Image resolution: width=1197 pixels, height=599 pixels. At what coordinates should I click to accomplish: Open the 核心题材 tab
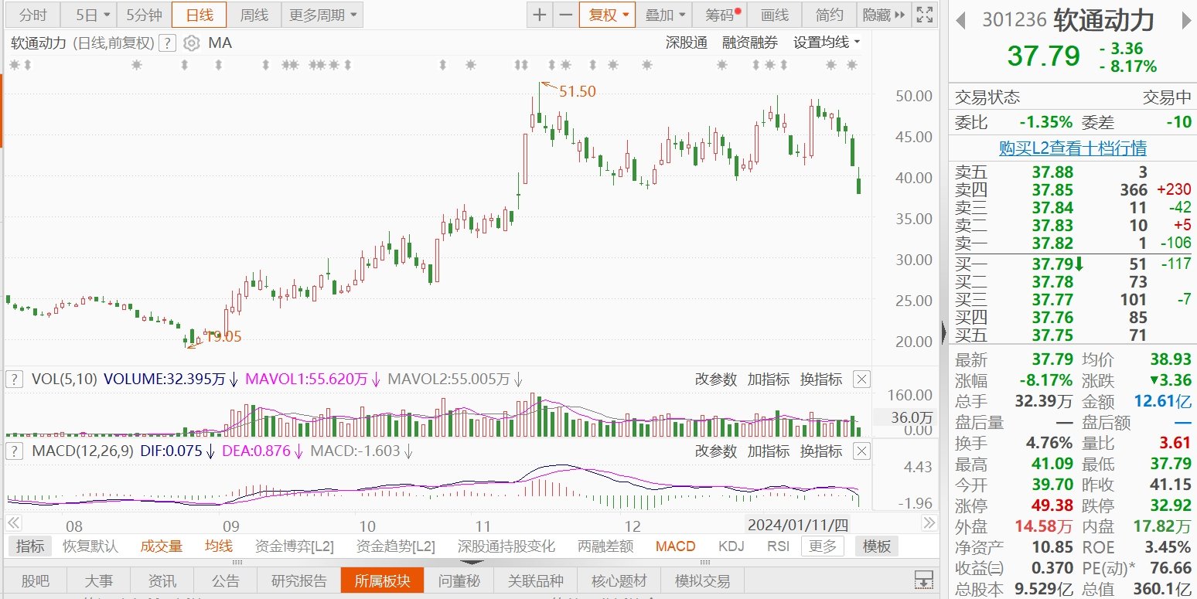(x=619, y=580)
